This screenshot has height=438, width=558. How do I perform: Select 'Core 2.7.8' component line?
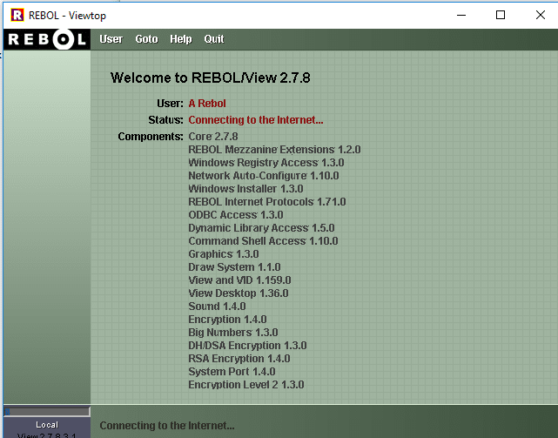point(213,137)
